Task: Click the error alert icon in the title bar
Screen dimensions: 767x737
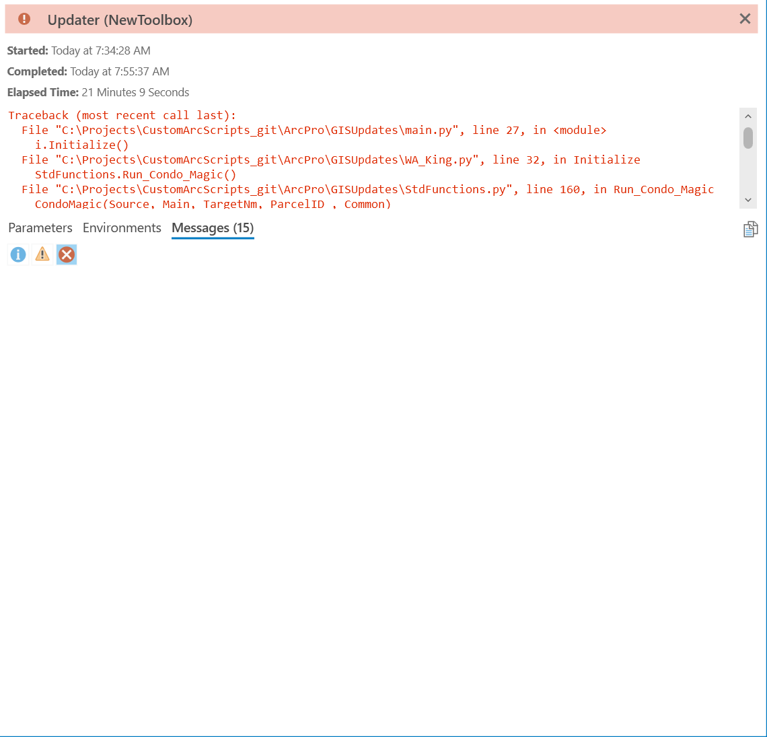Action: [24, 19]
